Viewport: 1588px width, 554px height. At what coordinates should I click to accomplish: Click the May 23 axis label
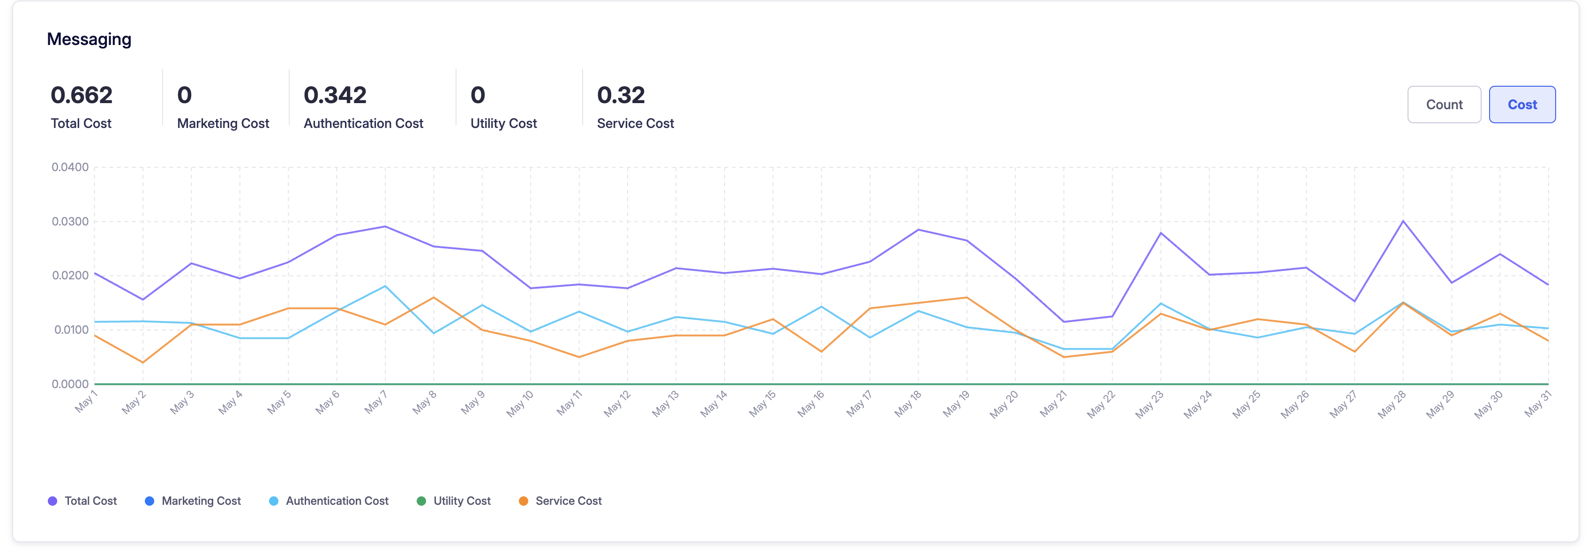[1149, 404]
